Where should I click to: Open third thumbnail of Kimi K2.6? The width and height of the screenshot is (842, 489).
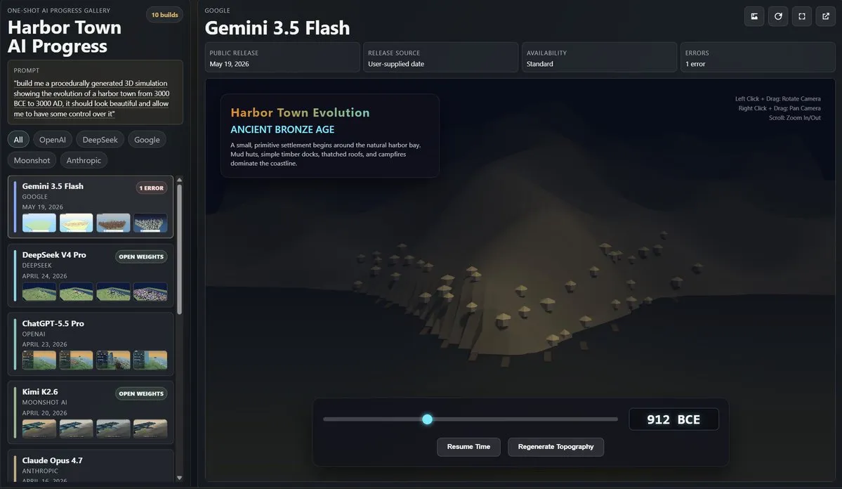113,429
